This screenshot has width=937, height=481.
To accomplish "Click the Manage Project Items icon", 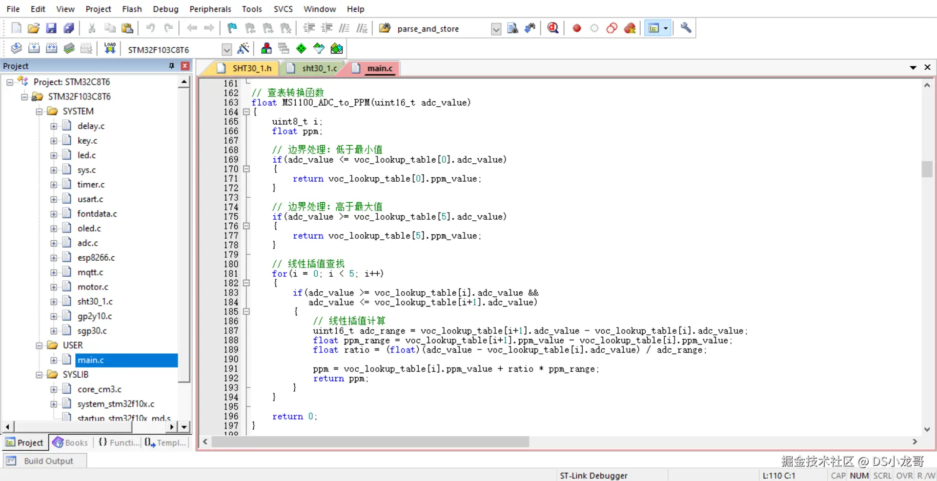I will click(x=266, y=49).
